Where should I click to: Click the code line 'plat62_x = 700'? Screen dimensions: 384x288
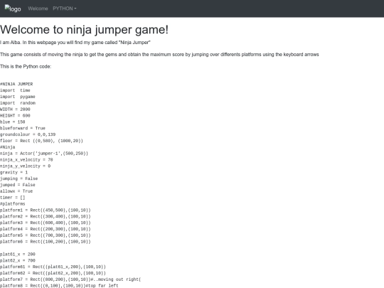18,260
